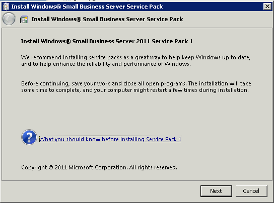Go back using the round arrow button
This screenshot has height=203, width=274.
[x=9, y=19]
